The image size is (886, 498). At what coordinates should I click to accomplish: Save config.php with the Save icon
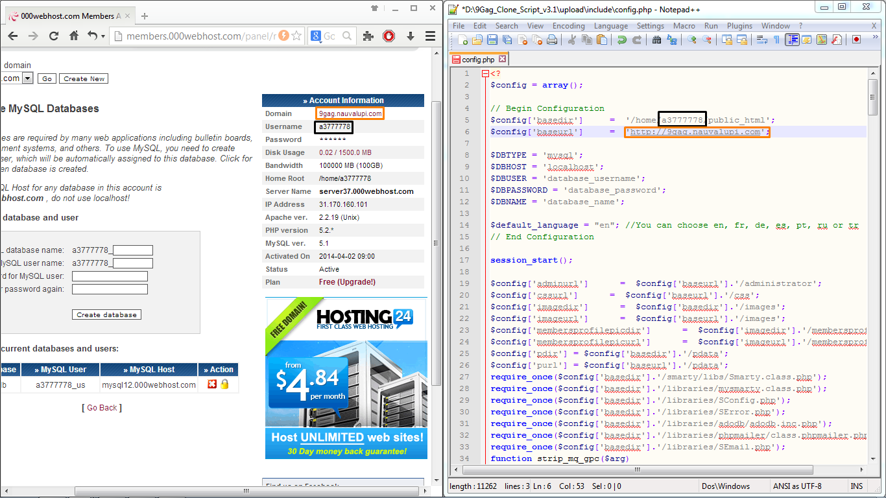(492, 40)
